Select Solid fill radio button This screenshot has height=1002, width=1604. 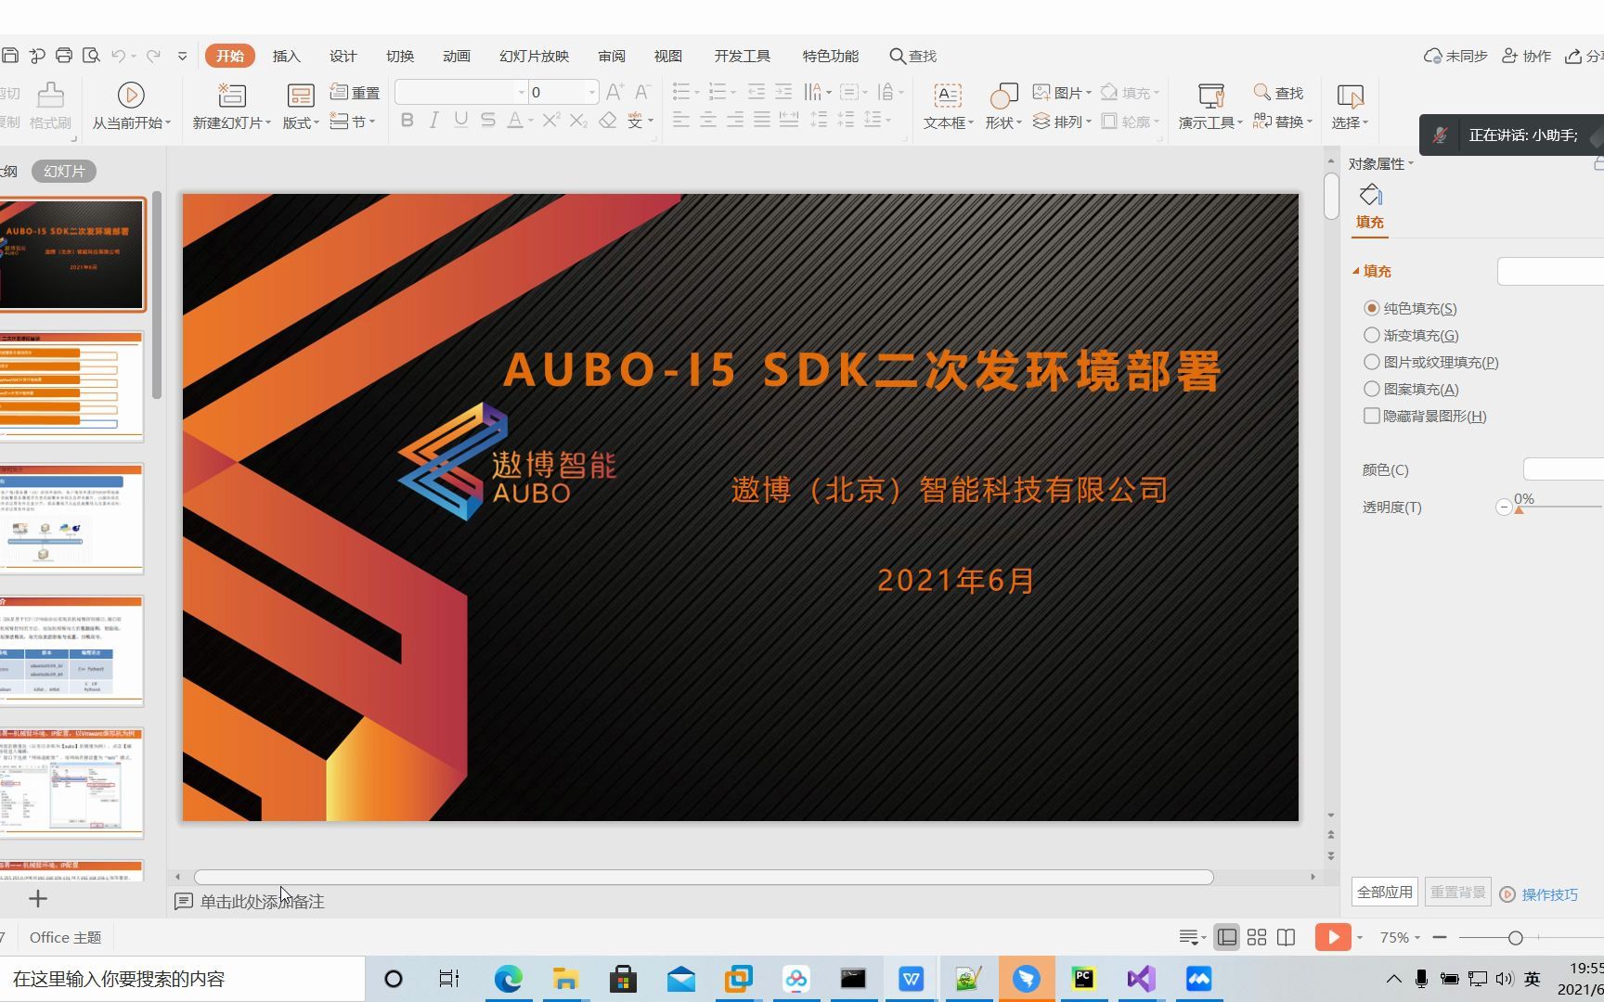click(1372, 308)
